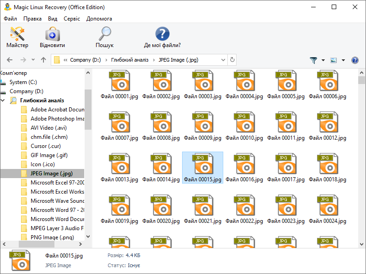Open the Майстер wizard tool

coord(17,37)
